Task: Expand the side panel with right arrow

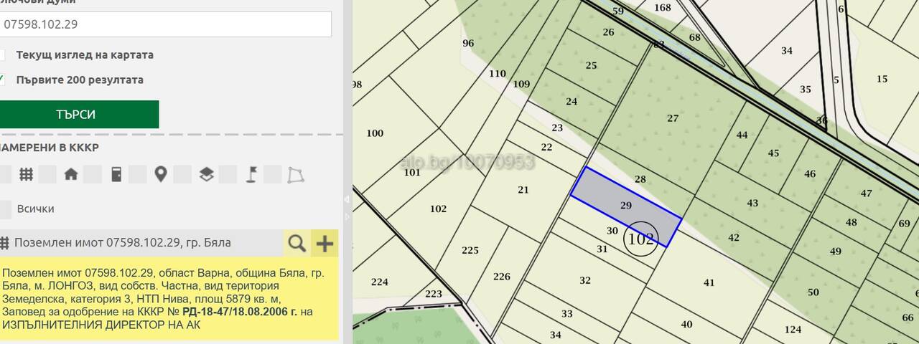Action: click(x=347, y=216)
